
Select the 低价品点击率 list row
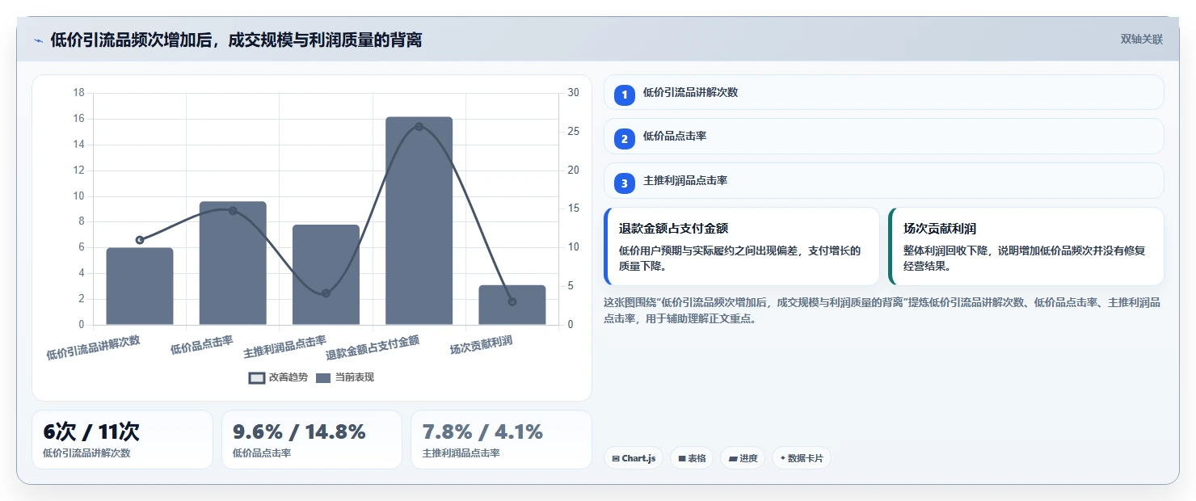pos(883,136)
